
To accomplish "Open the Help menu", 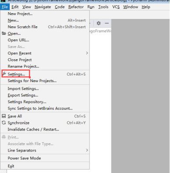I will coord(146,7).
